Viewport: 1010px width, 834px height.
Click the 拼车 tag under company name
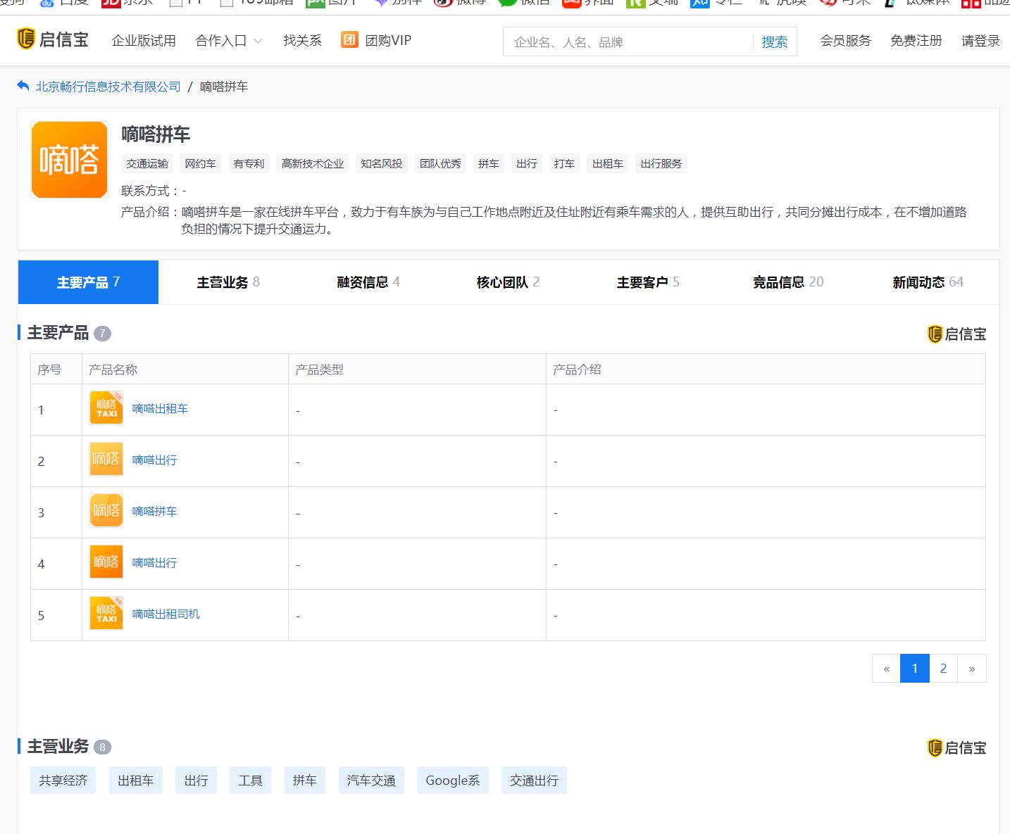click(x=489, y=164)
